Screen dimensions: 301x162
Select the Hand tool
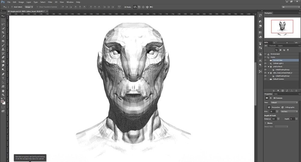[x=3, y=91]
